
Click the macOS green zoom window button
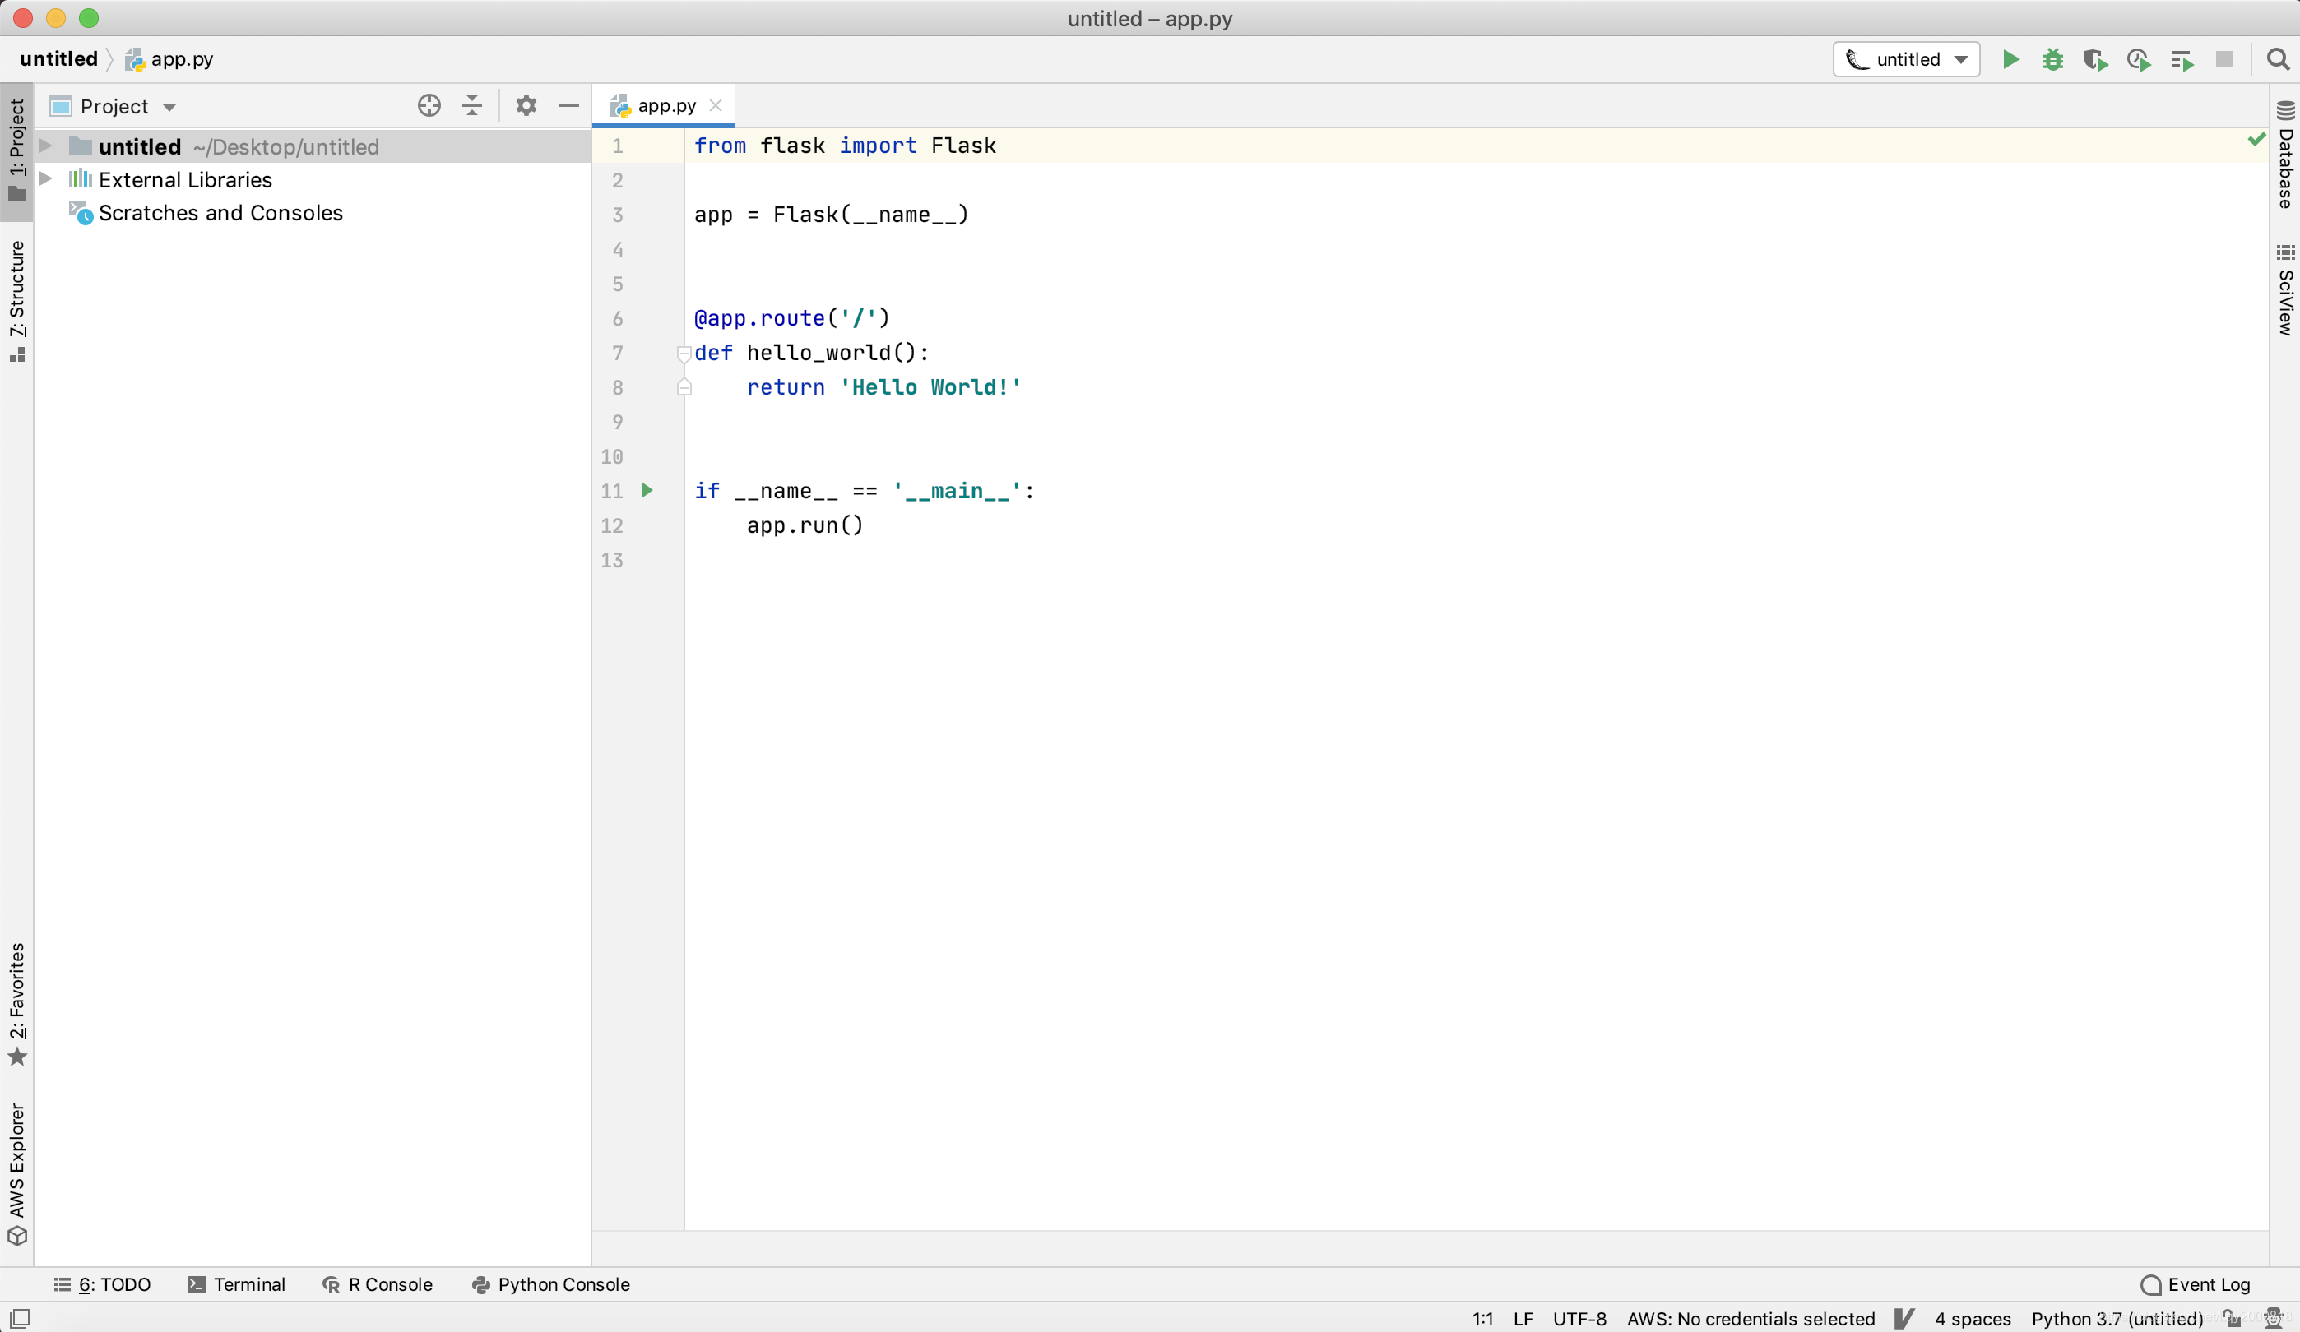coord(89,17)
